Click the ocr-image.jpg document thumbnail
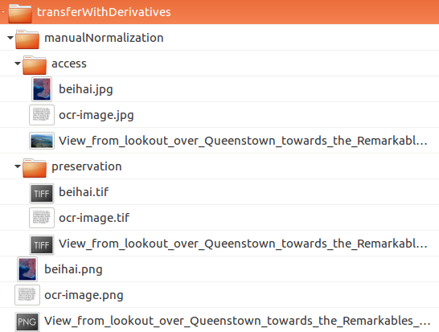 pyautogui.click(x=42, y=115)
